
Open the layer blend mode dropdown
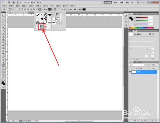pos(136,65)
